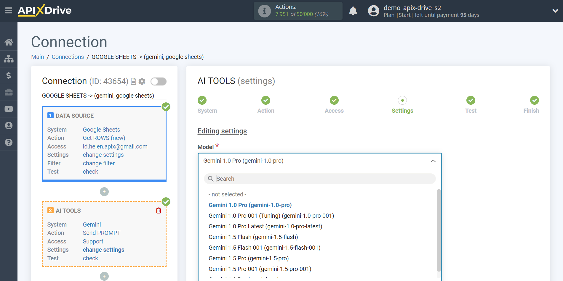
Task: Click the connection document copy icon
Action: point(133,81)
